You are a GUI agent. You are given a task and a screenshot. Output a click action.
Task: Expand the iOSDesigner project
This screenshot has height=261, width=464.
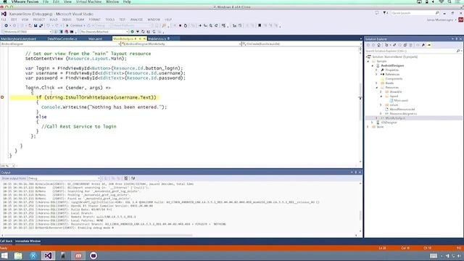pos(373,123)
